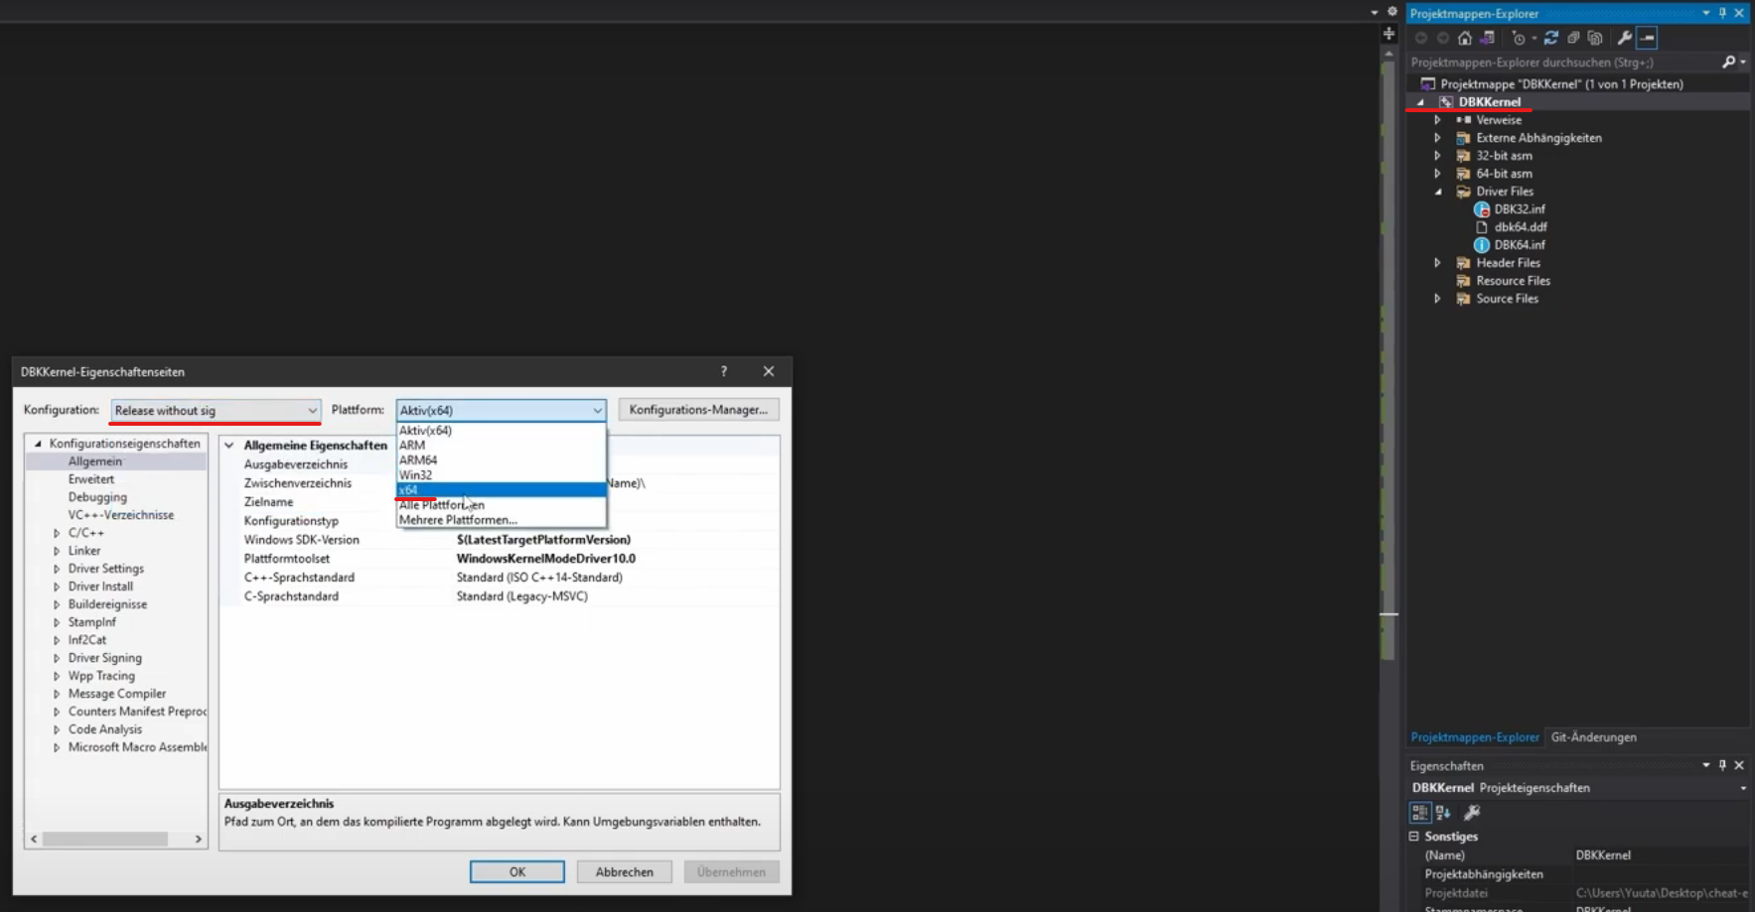Select the VC++-Verzeichnisse item
The image size is (1755, 912).
(121, 515)
